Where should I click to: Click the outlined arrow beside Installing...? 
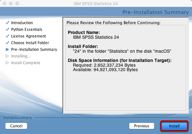(x=7, y=56)
